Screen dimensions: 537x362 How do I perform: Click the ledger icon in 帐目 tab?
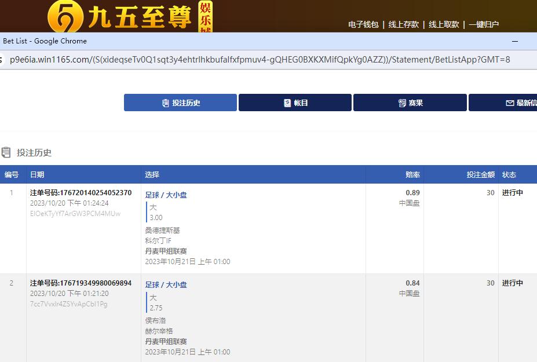tap(287, 103)
